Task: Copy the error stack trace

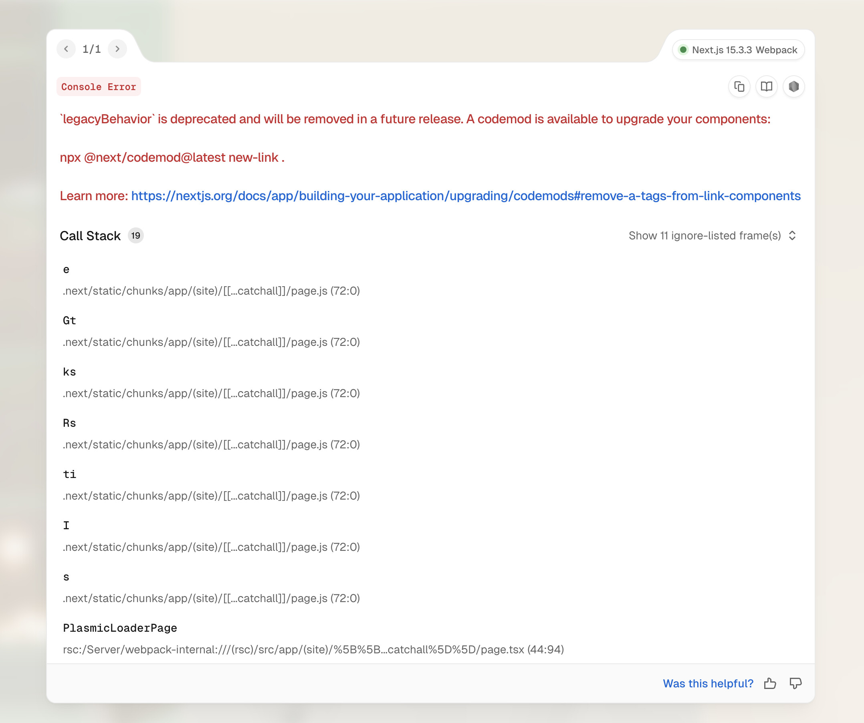Action: (x=739, y=87)
